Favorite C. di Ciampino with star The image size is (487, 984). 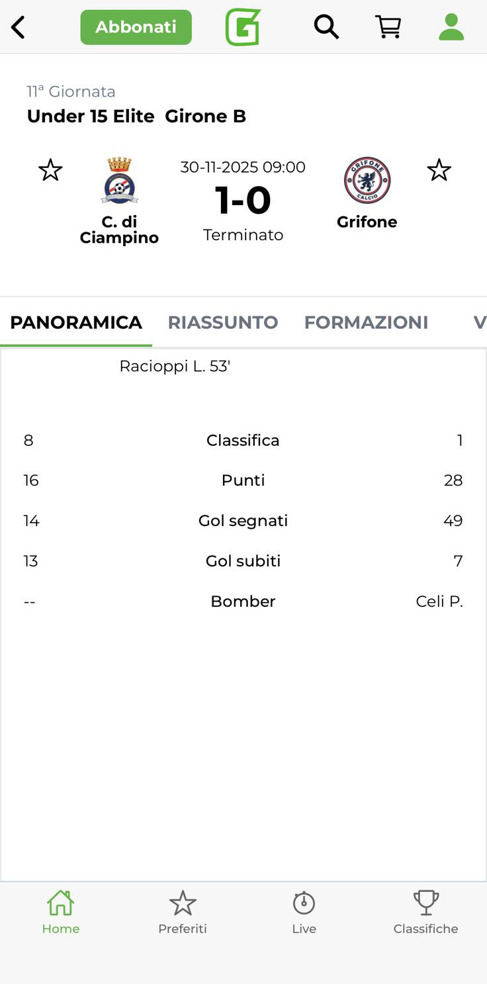coord(50,171)
